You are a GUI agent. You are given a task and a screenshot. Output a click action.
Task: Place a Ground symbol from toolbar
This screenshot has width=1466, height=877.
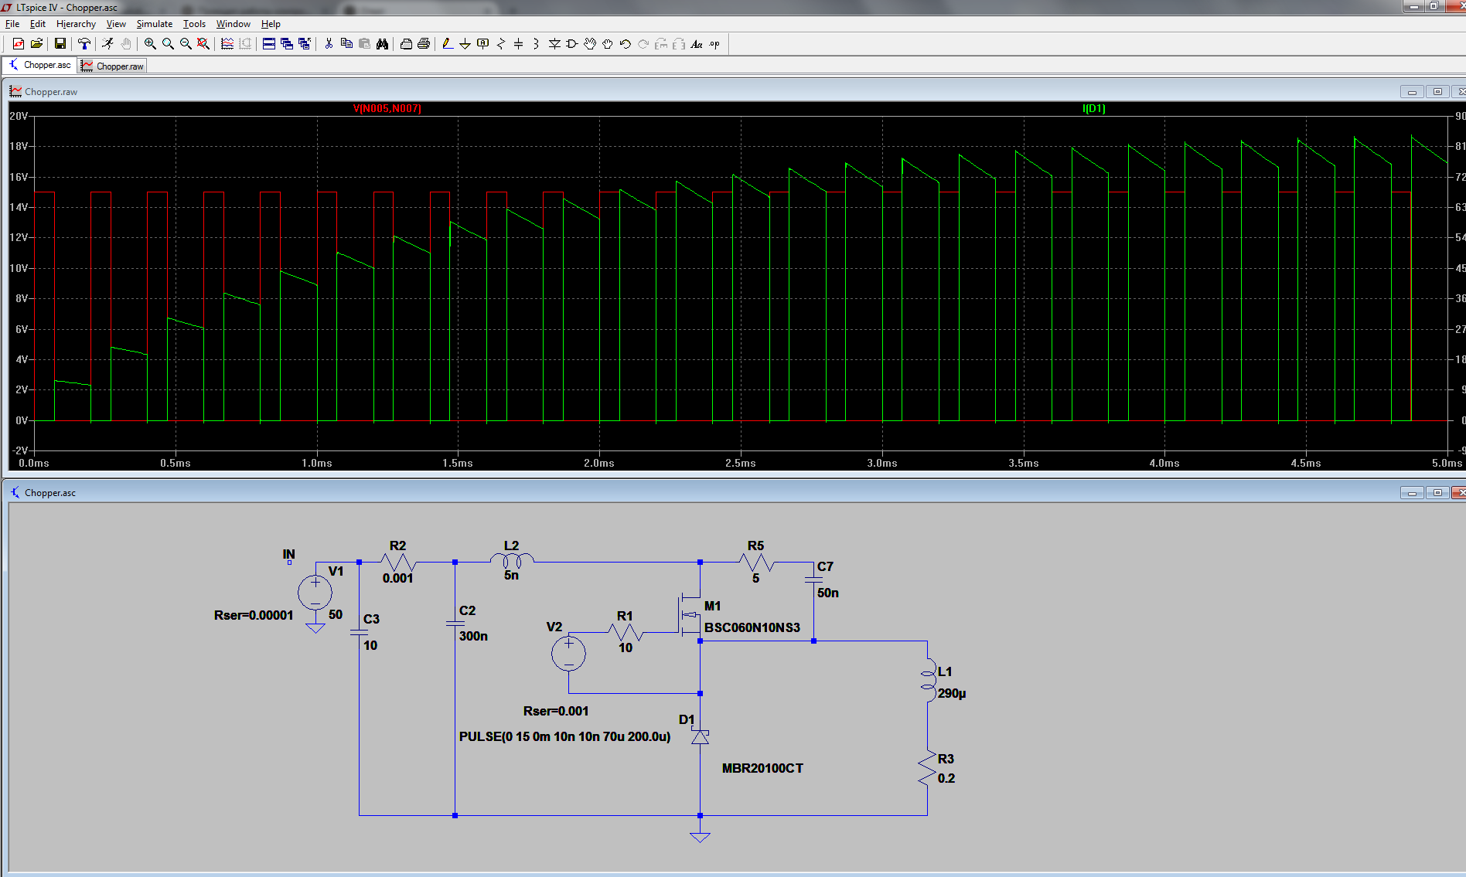(x=465, y=44)
